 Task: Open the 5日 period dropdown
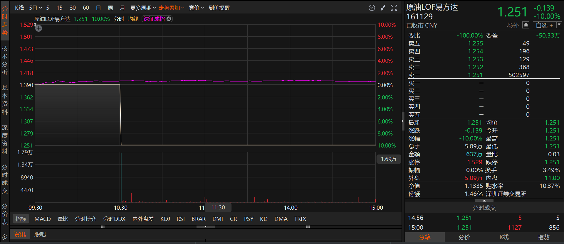pos(36,8)
